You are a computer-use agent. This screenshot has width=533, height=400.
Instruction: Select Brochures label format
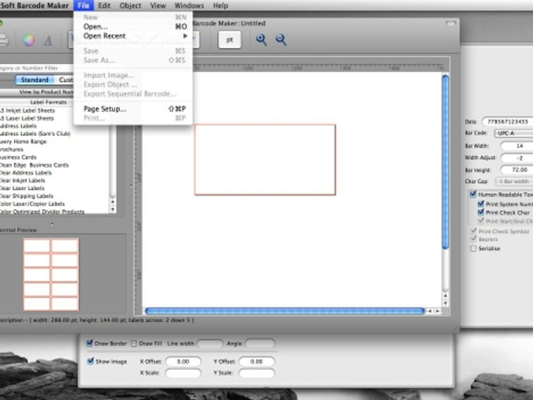point(12,149)
